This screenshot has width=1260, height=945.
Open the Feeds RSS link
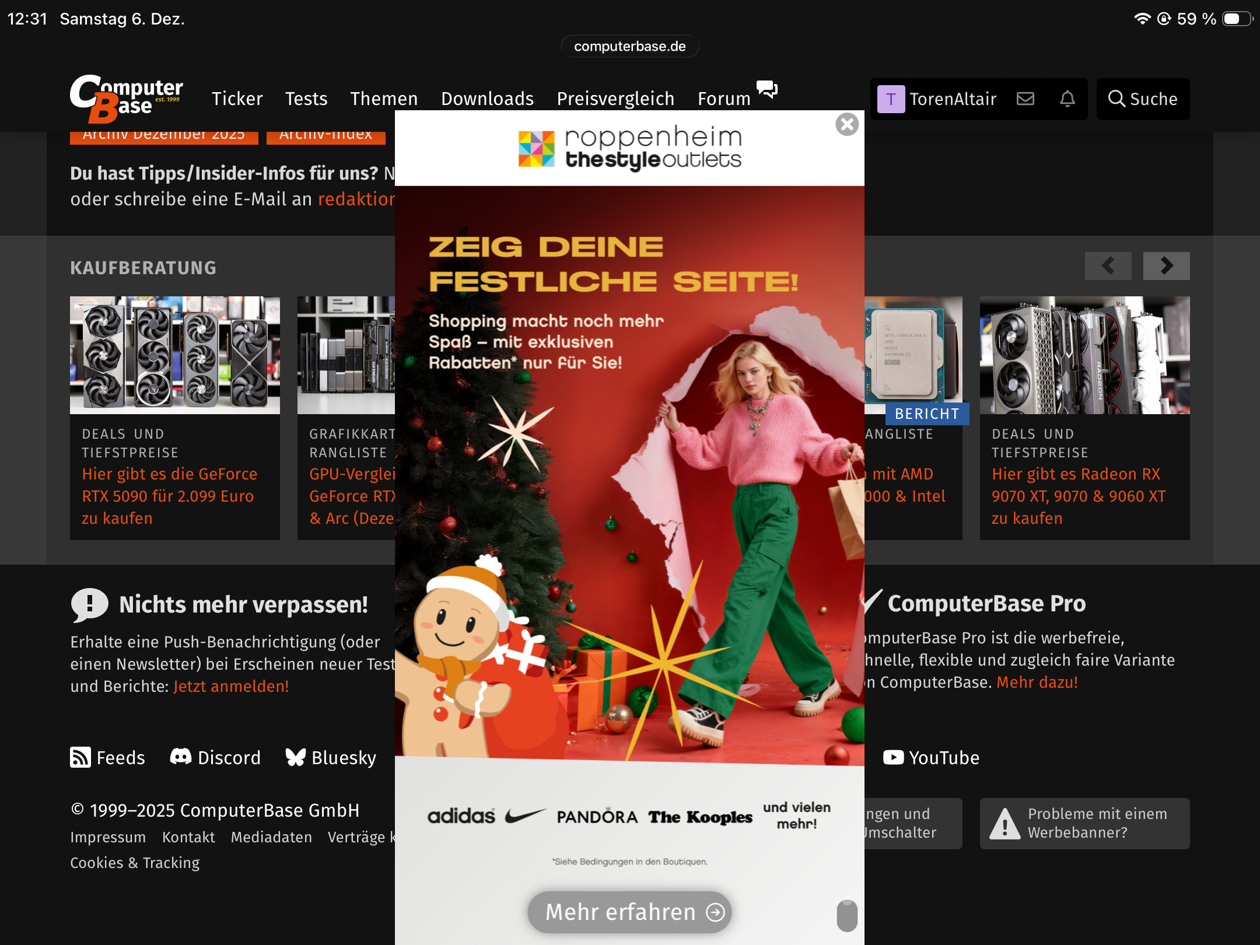point(108,757)
